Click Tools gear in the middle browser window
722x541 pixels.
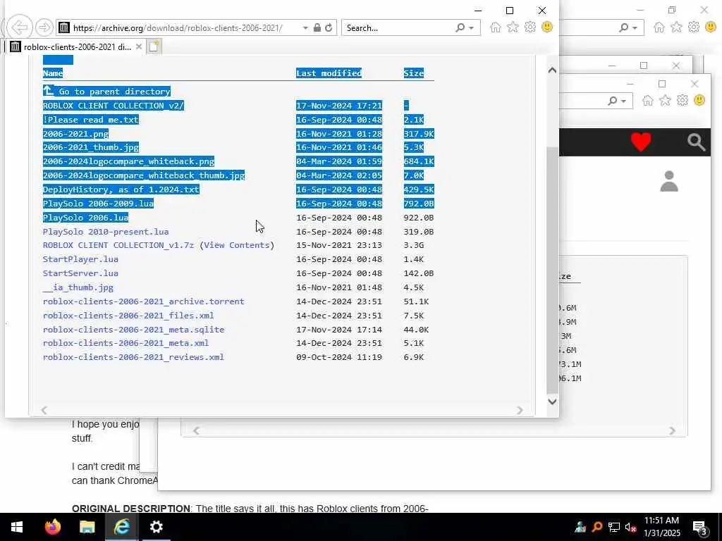[682, 100]
